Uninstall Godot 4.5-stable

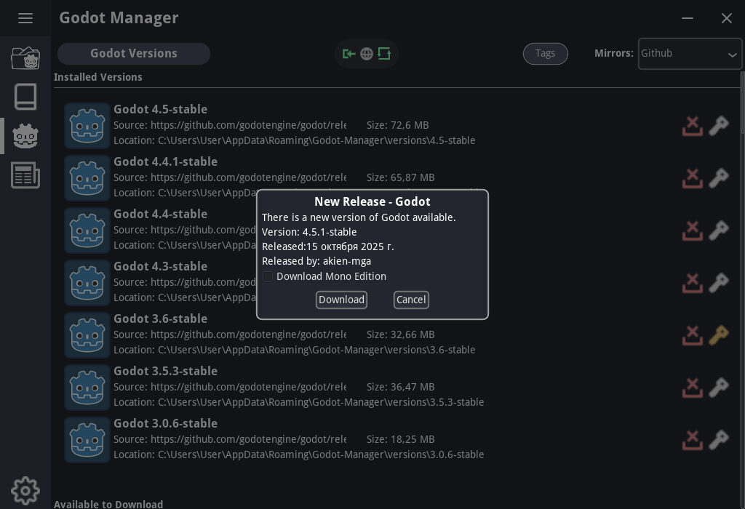tap(693, 127)
